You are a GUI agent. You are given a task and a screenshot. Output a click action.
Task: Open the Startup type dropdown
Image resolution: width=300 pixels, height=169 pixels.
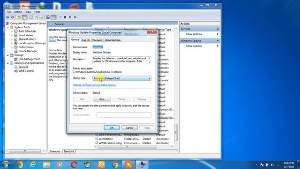(x=122, y=78)
